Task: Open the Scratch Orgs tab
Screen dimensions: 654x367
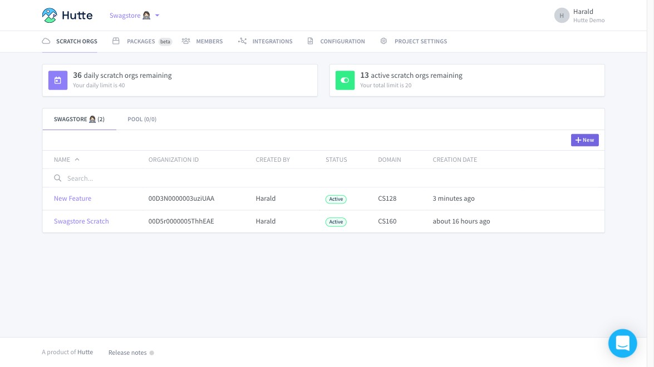Action: pyautogui.click(x=70, y=41)
